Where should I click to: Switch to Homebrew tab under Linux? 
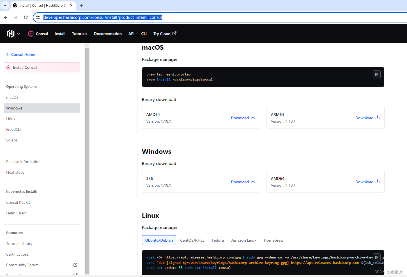click(273, 240)
